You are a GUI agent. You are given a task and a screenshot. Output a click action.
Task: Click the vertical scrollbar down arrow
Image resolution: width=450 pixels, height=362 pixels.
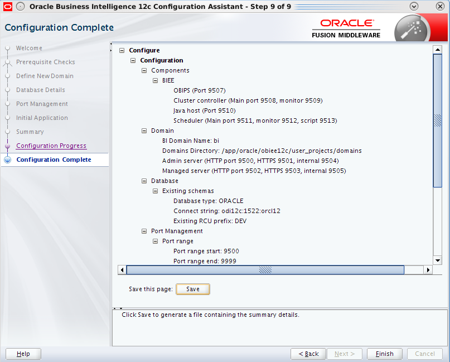437,260
